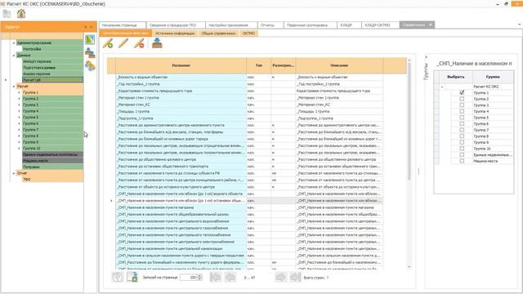Check the Группа 1 checkbox in groups panel

(x=462, y=92)
